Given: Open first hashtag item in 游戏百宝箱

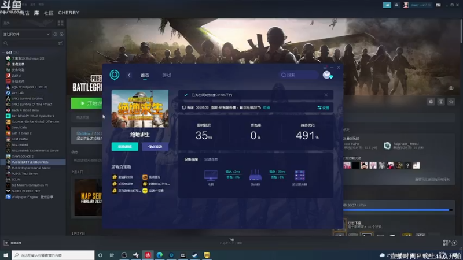Looking at the screenshot, I should [x=123, y=177].
